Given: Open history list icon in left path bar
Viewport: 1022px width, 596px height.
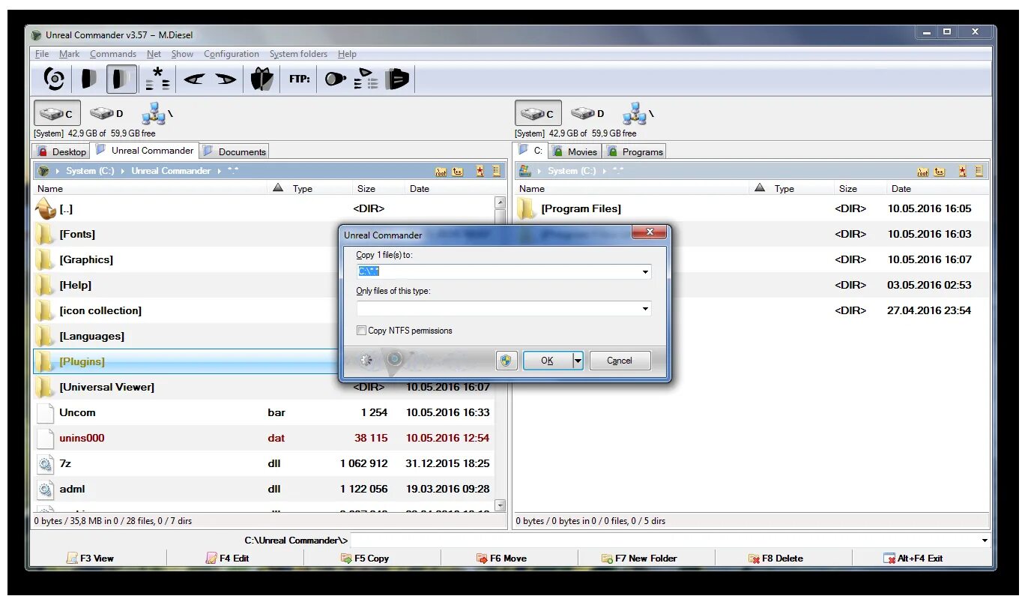Looking at the screenshot, I should click(x=496, y=171).
